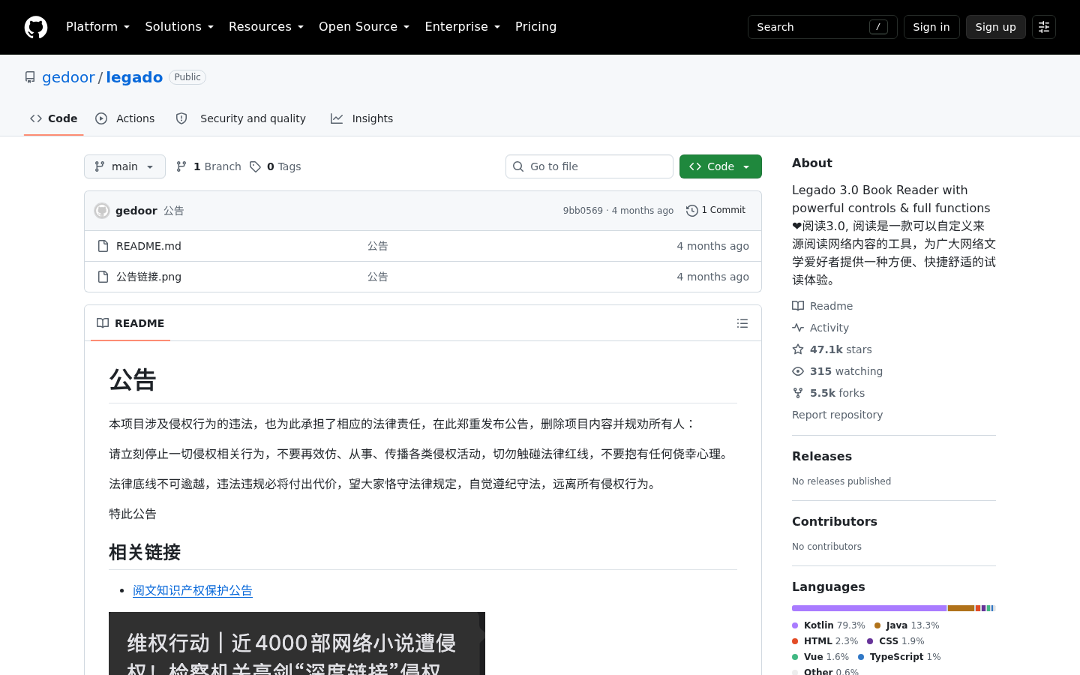1080x675 pixels.
Task: Open 阅文知识产权保护公告 link
Action: (x=193, y=591)
